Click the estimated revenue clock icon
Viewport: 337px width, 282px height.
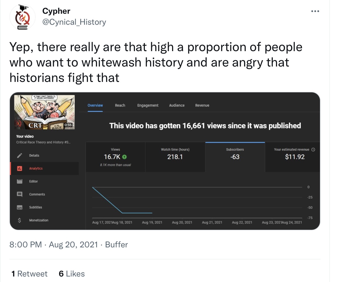pyautogui.click(x=313, y=150)
